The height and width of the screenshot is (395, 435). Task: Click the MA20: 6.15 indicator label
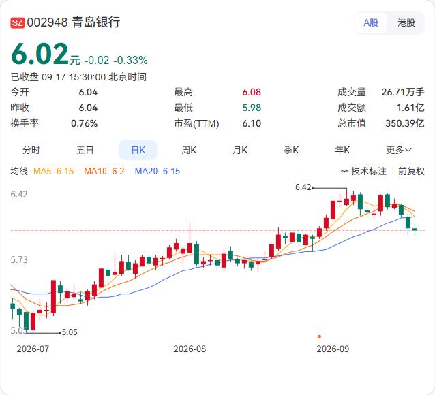[157, 171]
